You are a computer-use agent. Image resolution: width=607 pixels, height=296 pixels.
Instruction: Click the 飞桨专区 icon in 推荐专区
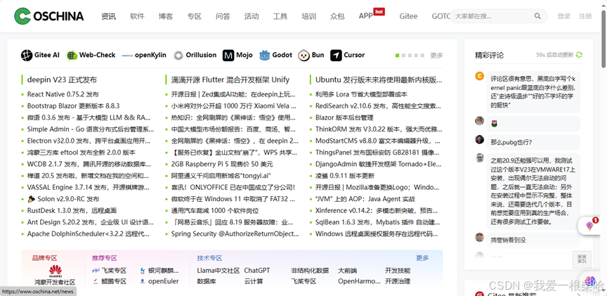(x=96, y=271)
